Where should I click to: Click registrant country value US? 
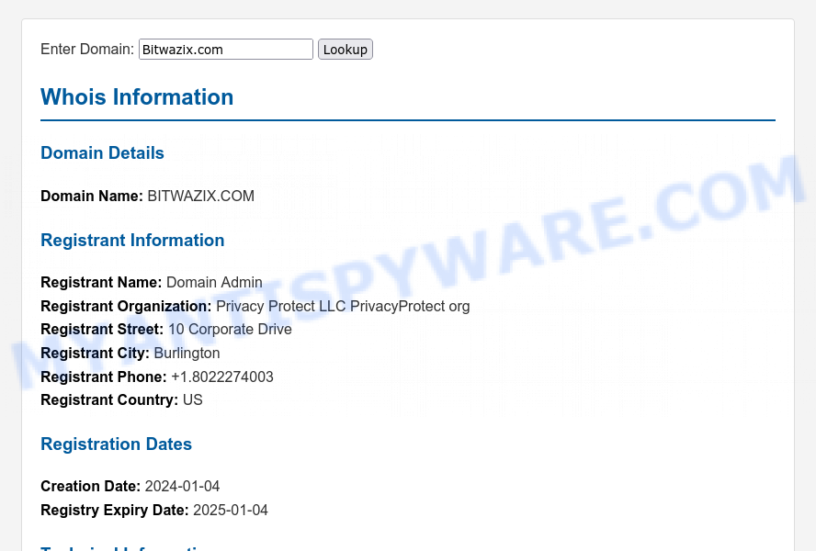point(193,400)
